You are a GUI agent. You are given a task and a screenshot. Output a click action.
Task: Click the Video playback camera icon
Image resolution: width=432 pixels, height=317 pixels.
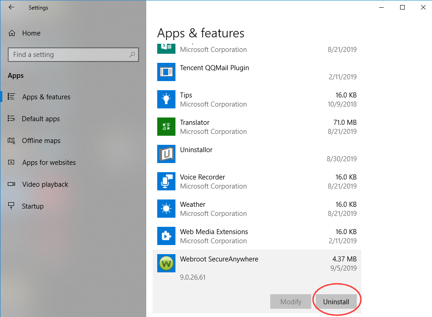(x=11, y=184)
